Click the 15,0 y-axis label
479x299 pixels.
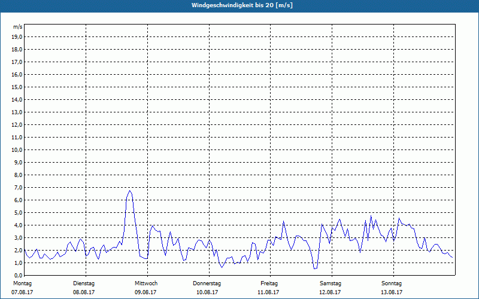click(x=17, y=87)
